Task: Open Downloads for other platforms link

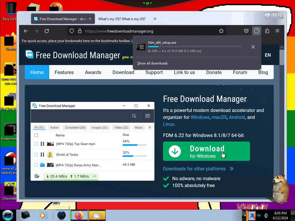Action: [x=198, y=169]
